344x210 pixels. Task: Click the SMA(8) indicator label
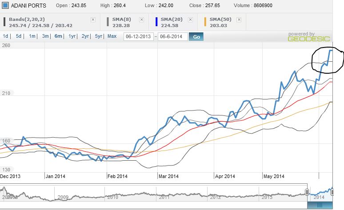(x=121, y=19)
